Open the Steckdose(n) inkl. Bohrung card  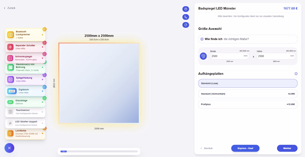25,68
